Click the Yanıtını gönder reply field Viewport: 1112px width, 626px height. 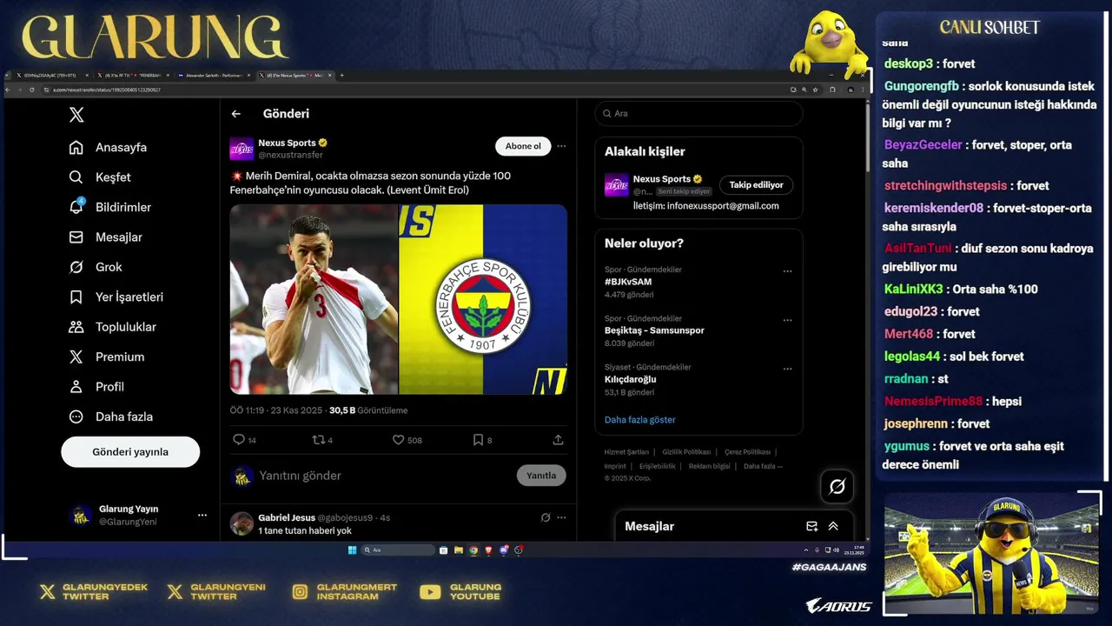tap(382, 476)
